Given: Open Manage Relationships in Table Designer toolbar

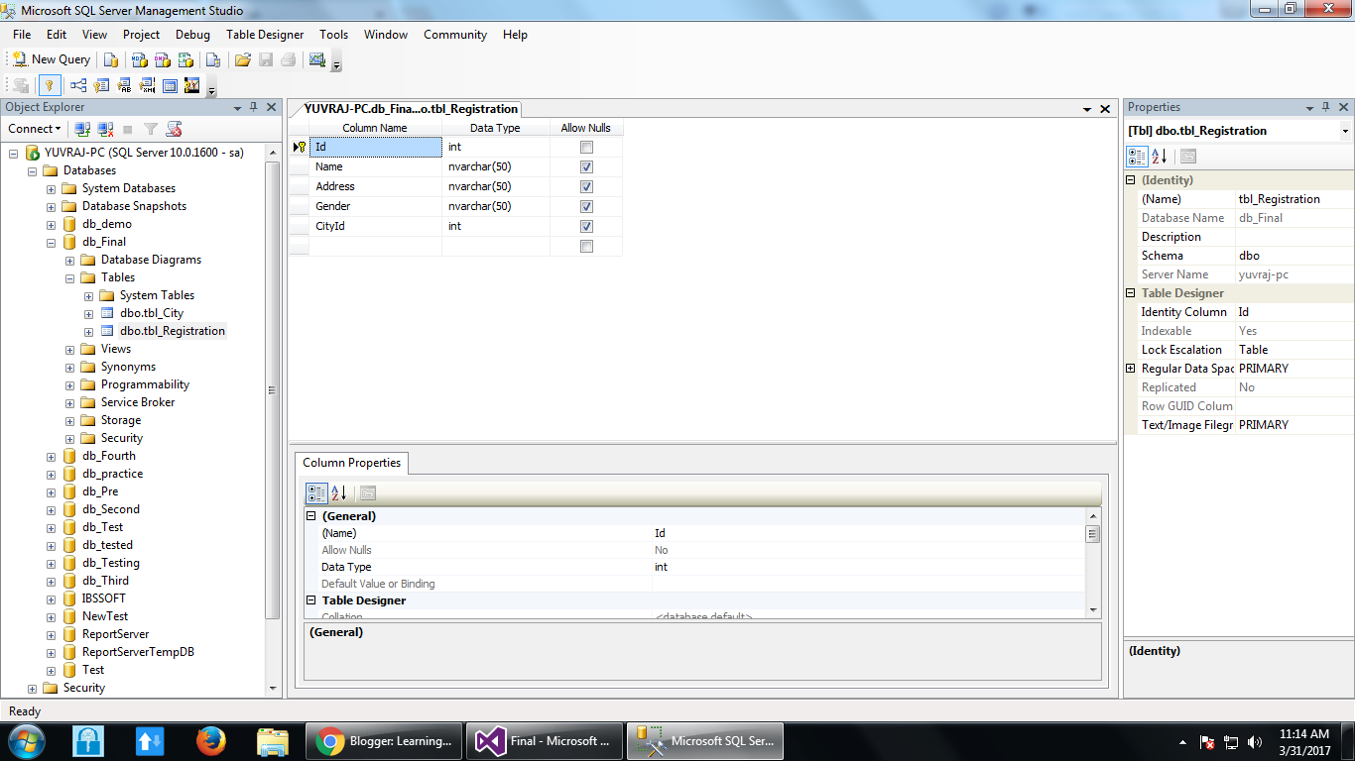Looking at the screenshot, I should (77, 85).
